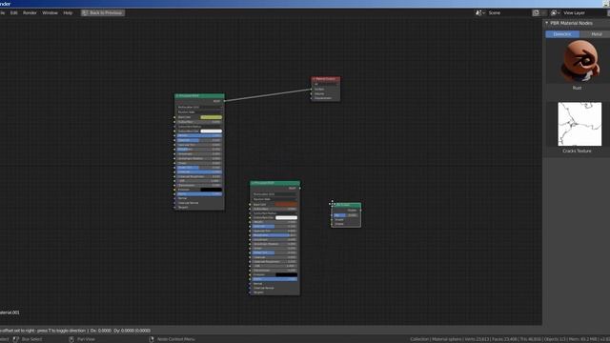Open the Render menu
610x343 pixels.
click(x=30, y=12)
